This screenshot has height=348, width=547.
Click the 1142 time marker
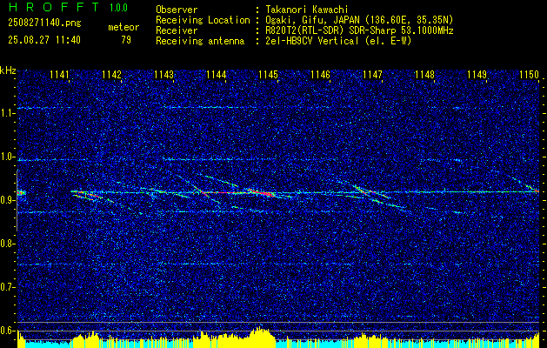pos(111,74)
